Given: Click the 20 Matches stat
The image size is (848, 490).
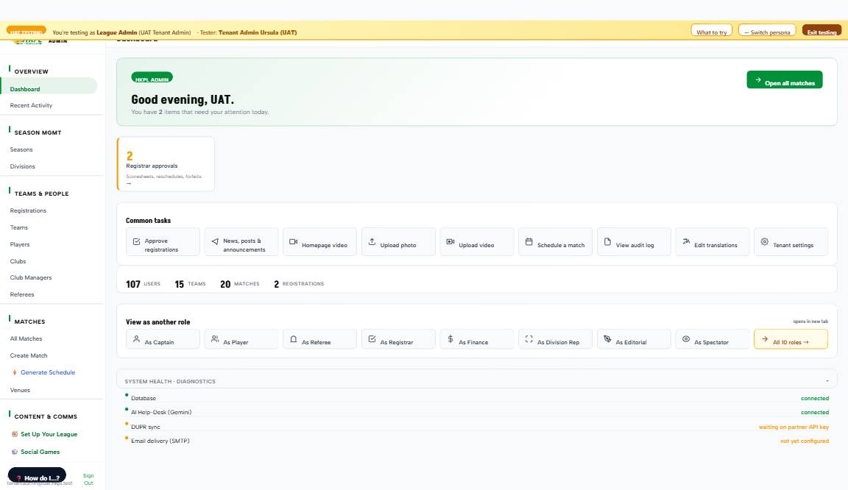Looking at the screenshot, I should pyautogui.click(x=239, y=284).
